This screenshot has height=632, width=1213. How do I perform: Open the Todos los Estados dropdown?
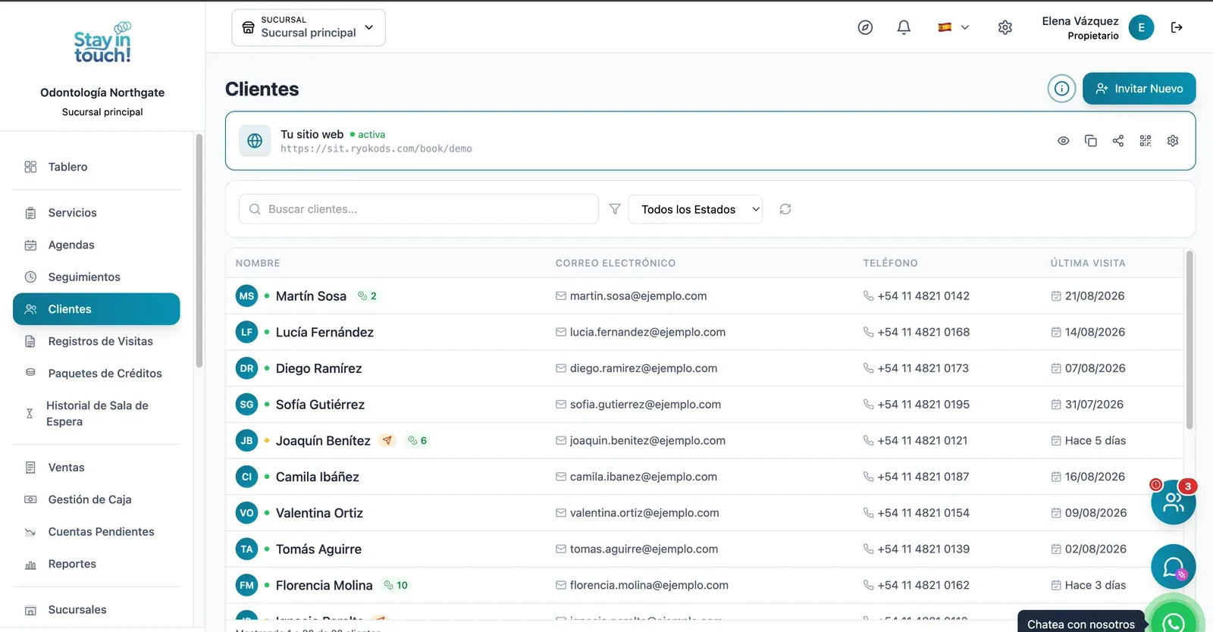tap(695, 209)
